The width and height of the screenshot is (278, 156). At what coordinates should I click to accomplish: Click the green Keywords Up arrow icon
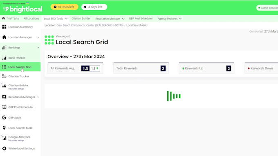[x=183, y=68]
